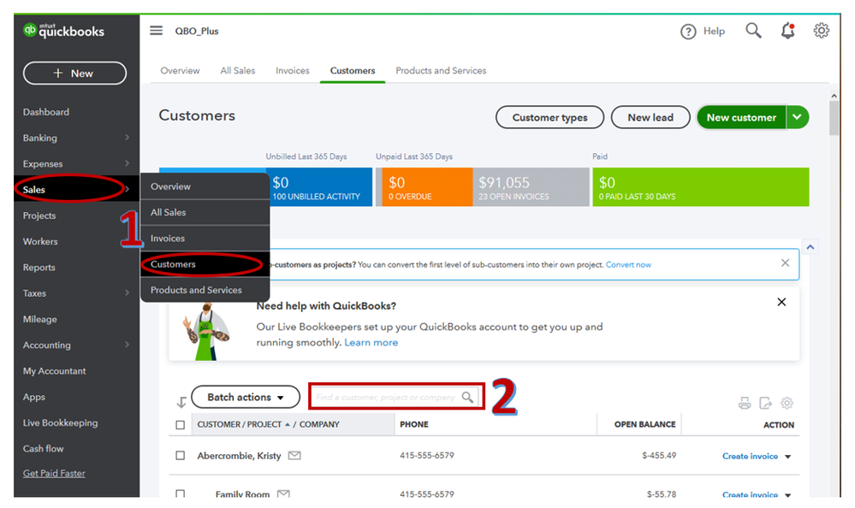Click the New lead button

tap(650, 117)
